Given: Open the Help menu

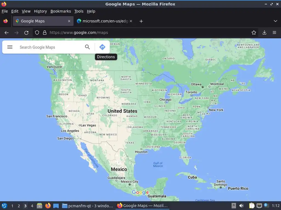Looking at the screenshot, I should click(x=91, y=11).
